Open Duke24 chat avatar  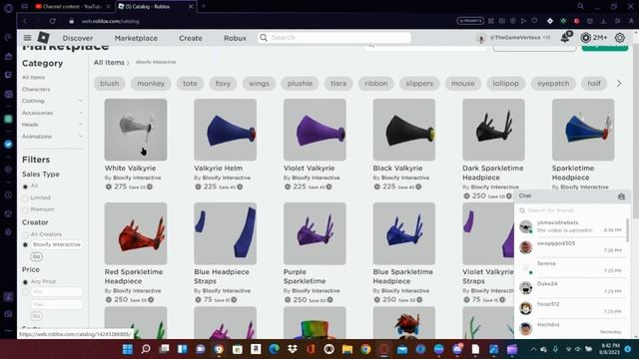point(526,287)
